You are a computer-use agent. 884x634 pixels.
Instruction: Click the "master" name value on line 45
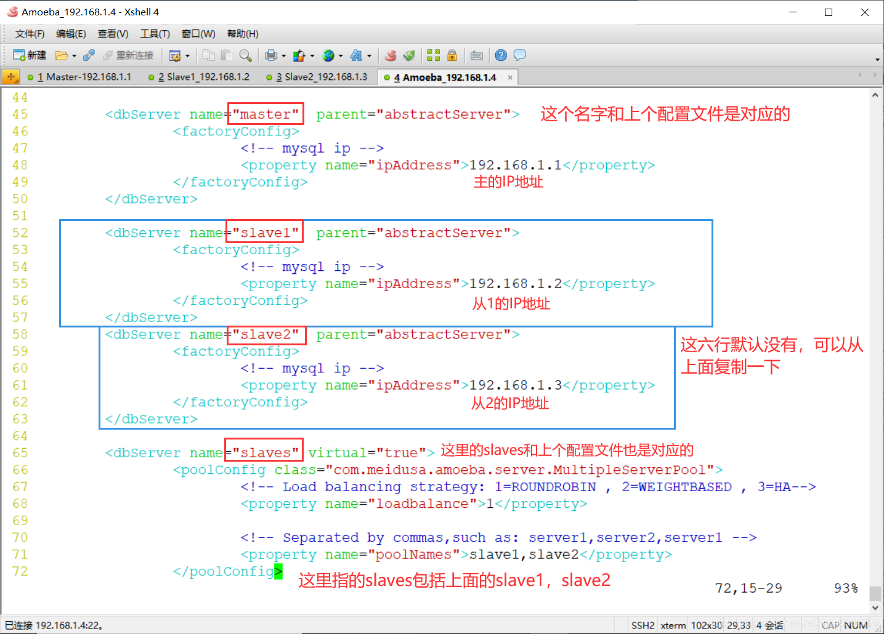266,114
